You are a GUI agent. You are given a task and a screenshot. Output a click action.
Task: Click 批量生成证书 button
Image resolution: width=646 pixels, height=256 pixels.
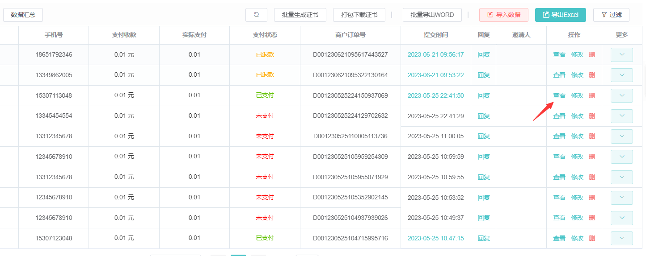tap(300, 15)
